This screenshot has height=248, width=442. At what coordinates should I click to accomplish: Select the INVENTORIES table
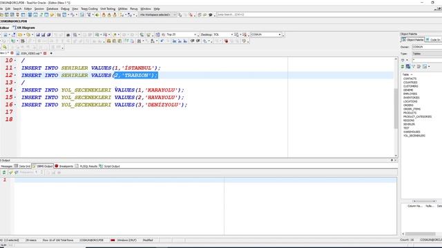coord(412,98)
